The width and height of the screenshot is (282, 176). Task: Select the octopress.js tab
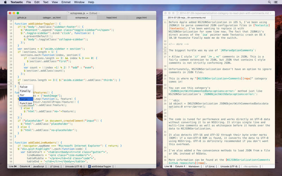[82, 18]
